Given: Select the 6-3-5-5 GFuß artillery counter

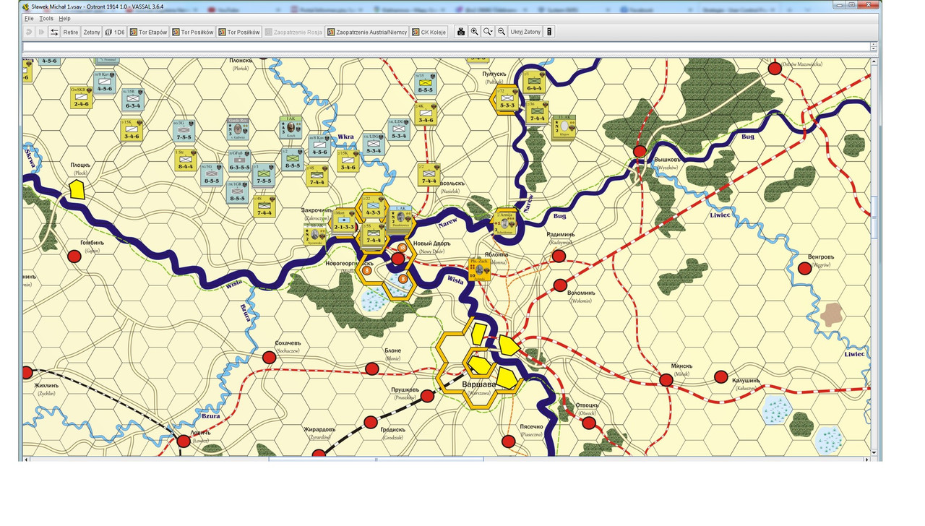Looking at the screenshot, I should [x=238, y=161].
